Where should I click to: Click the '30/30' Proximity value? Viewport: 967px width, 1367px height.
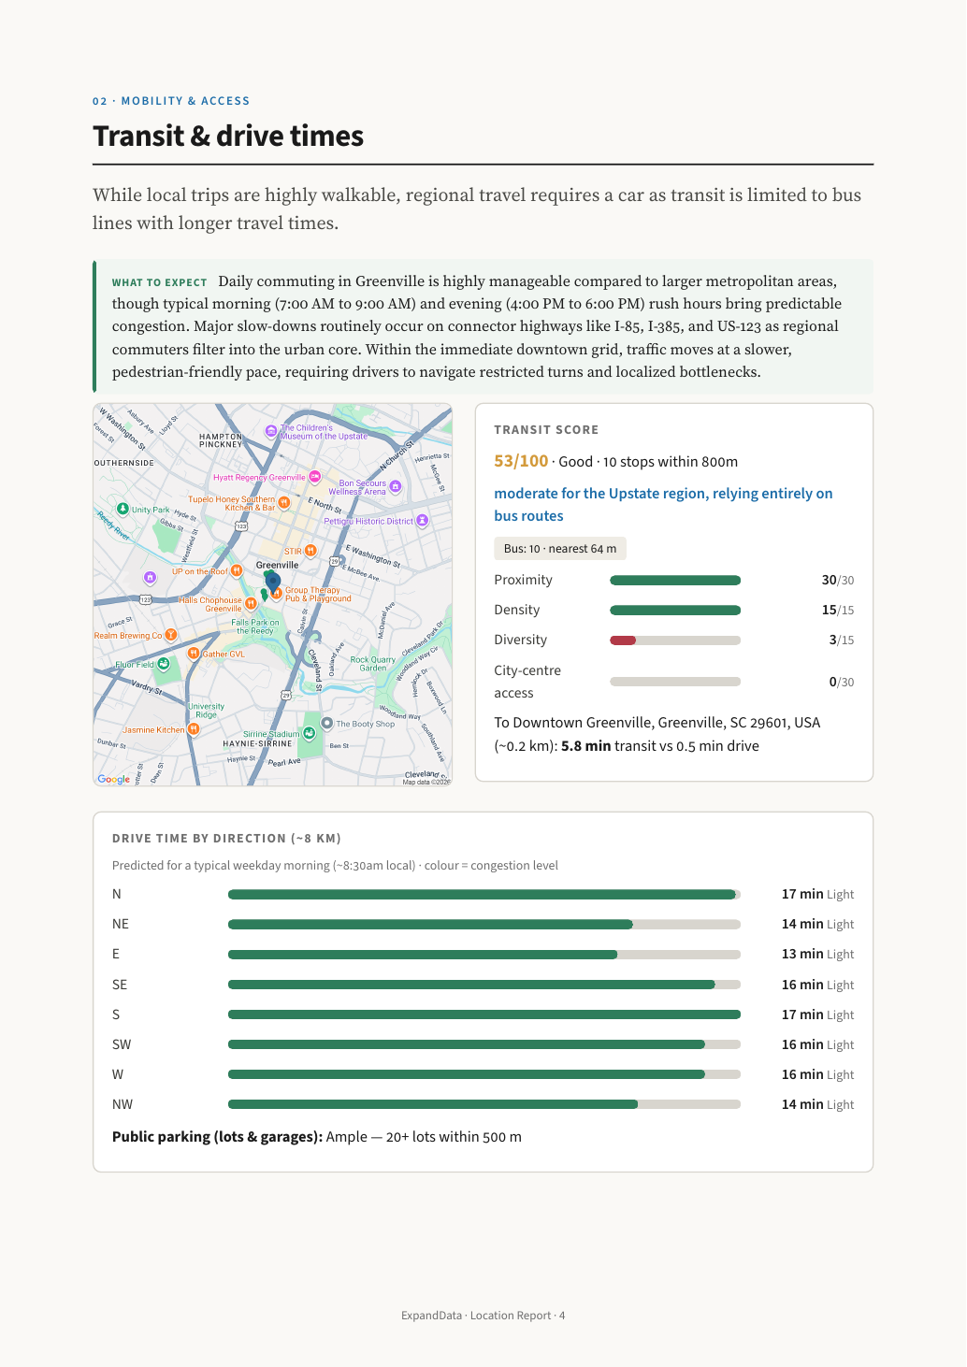tap(838, 581)
